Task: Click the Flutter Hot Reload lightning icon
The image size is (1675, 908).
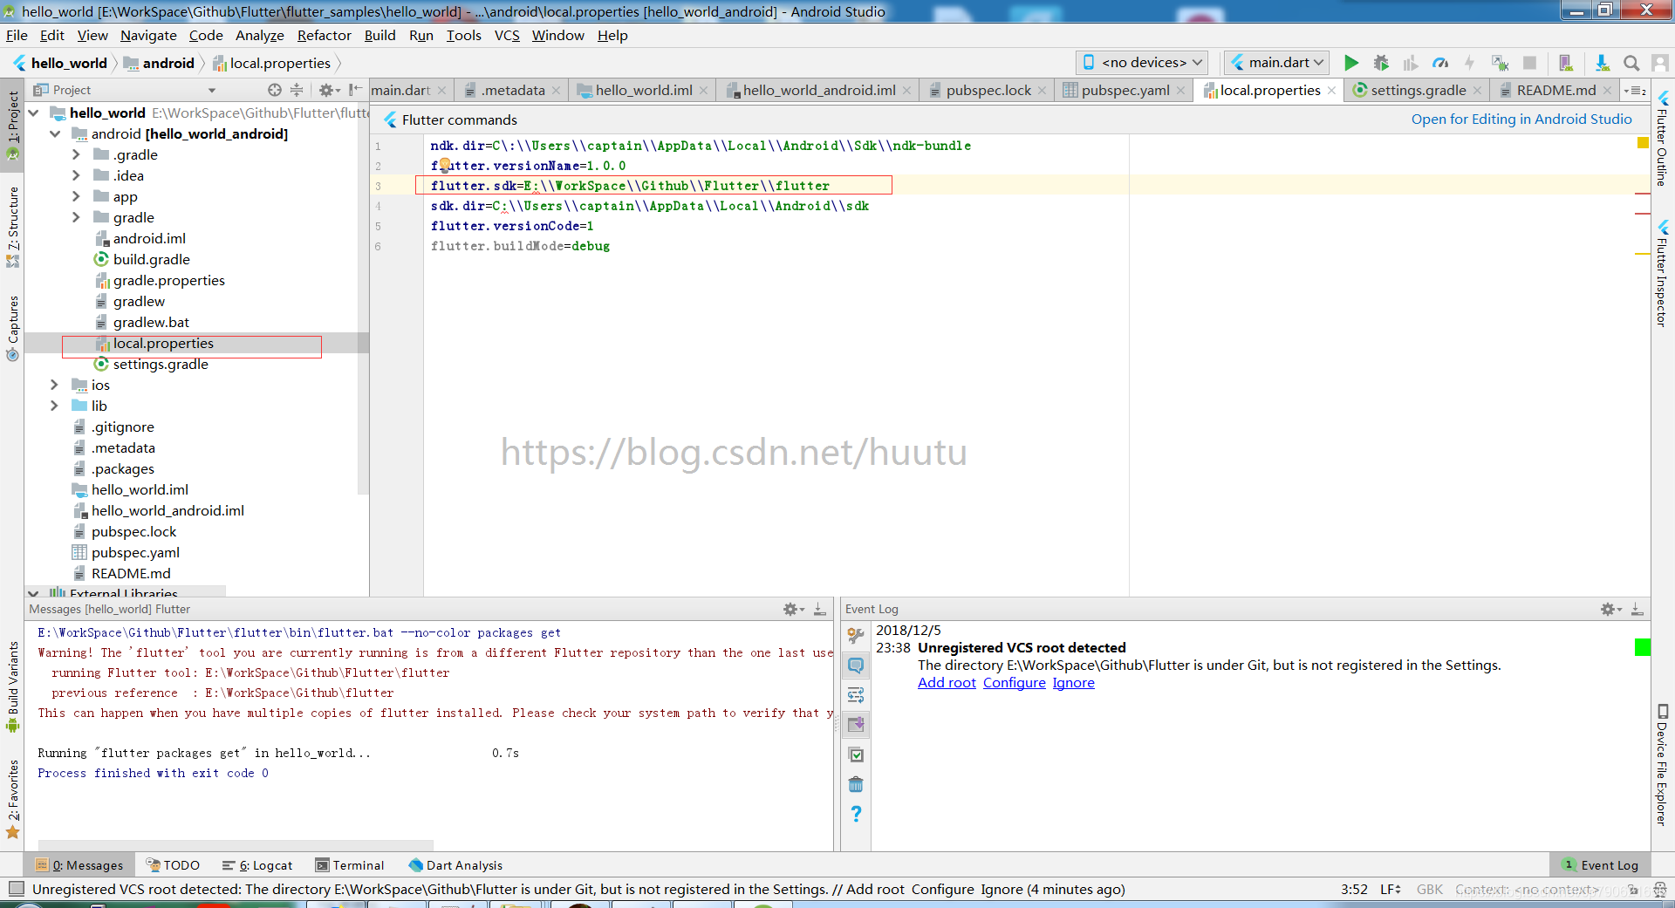Action: tap(1470, 63)
